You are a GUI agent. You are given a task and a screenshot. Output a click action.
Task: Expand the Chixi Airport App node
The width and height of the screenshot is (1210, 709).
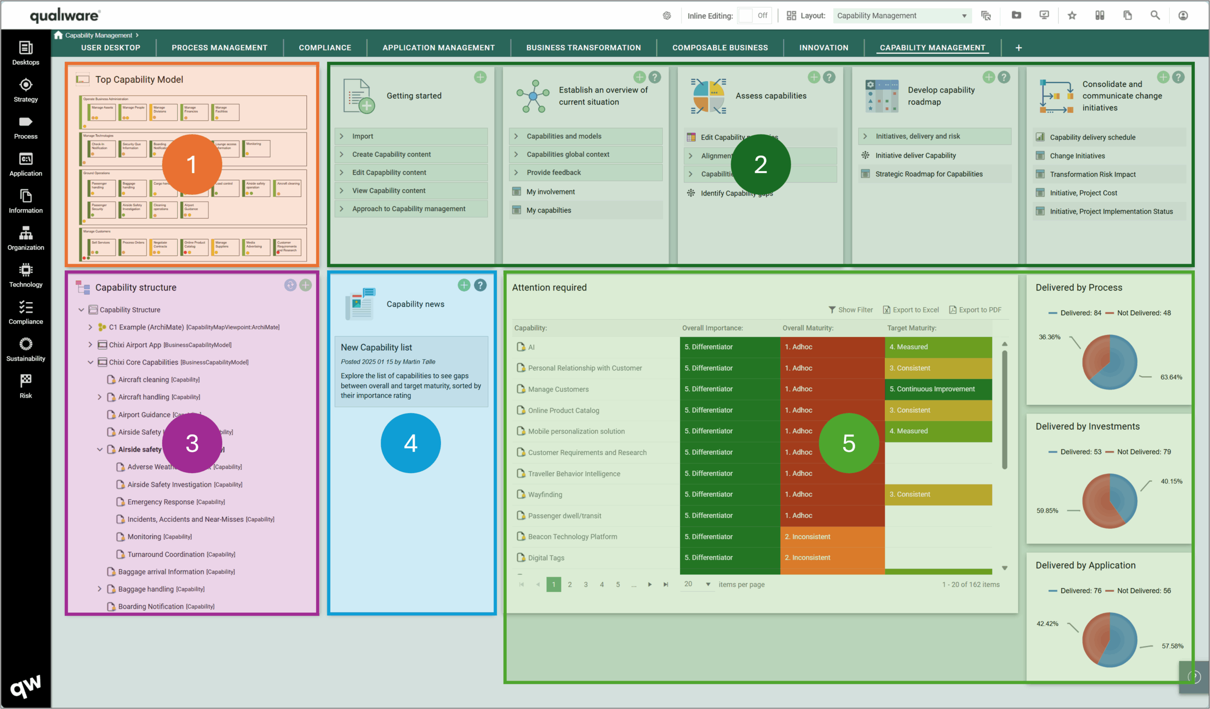90,345
